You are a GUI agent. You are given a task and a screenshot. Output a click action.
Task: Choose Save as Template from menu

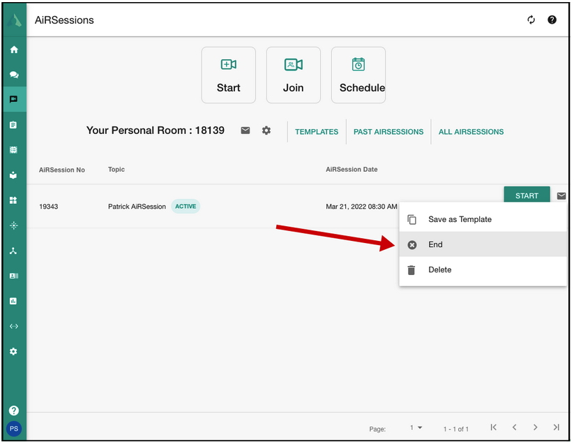pyautogui.click(x=483, y=219)
